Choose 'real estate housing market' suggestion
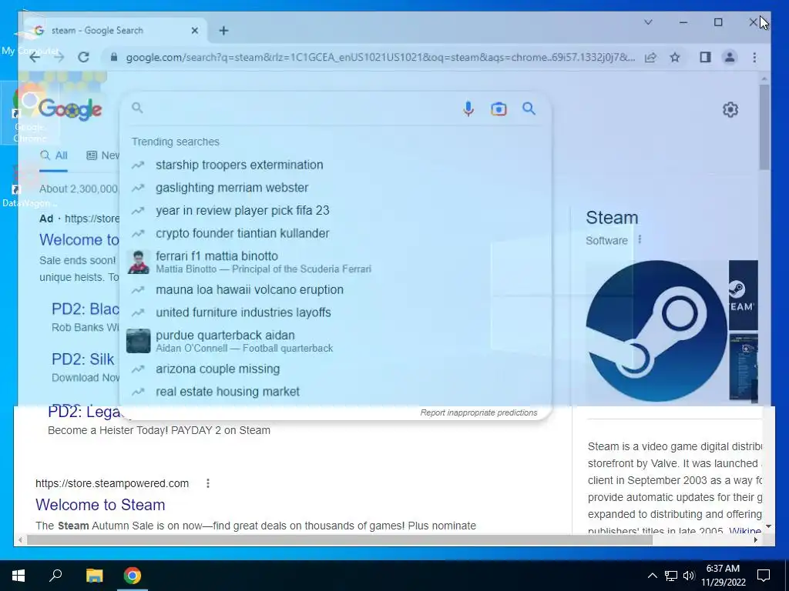The height and width of the screenshot is (591, 789). pyautogui.click(x=336, y=392)
